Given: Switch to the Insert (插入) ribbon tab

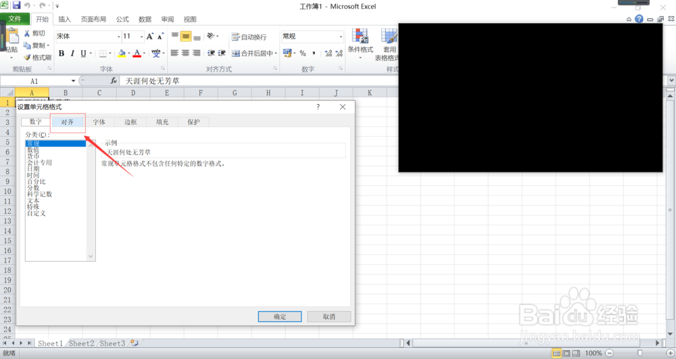Looking at the screenshot, I should [x=64, y=20].
